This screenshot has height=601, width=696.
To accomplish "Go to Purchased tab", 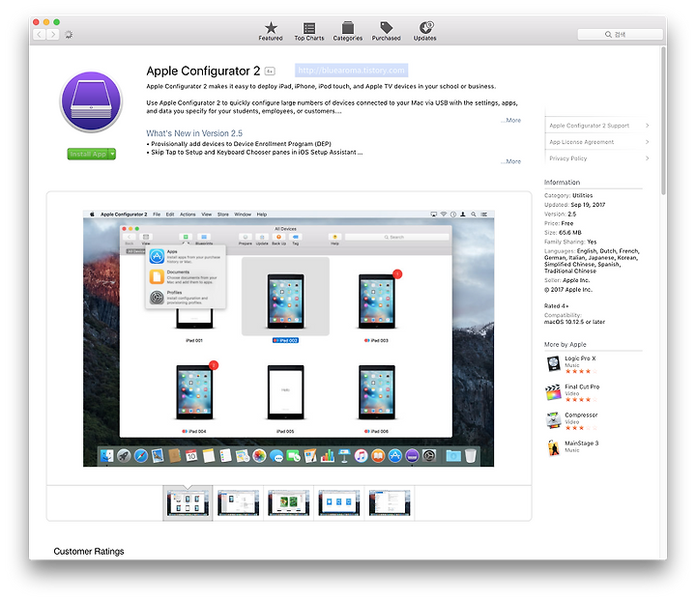I will point(386,32).
